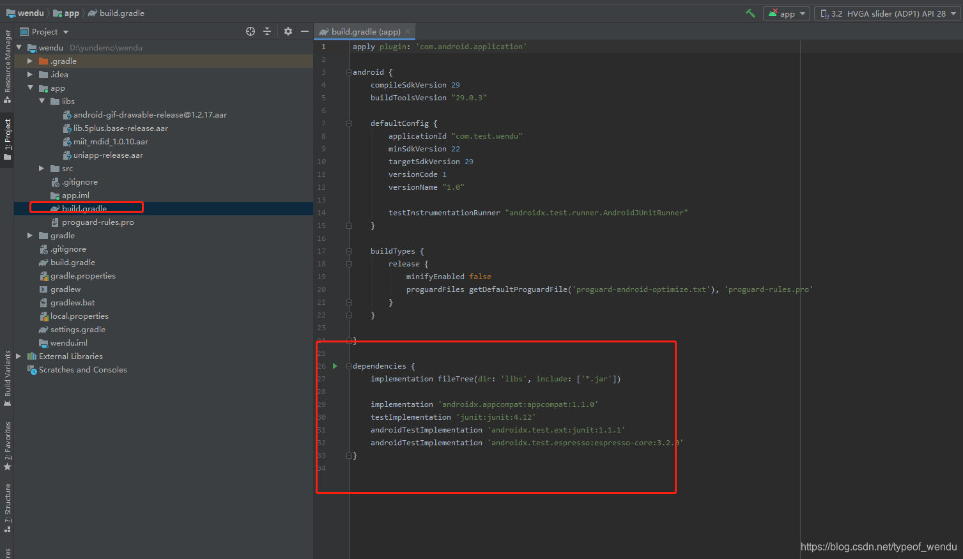Viewport: 963px width, 559px height.
Task: Open the 7: Structure side tab
Action: (7, 508)
